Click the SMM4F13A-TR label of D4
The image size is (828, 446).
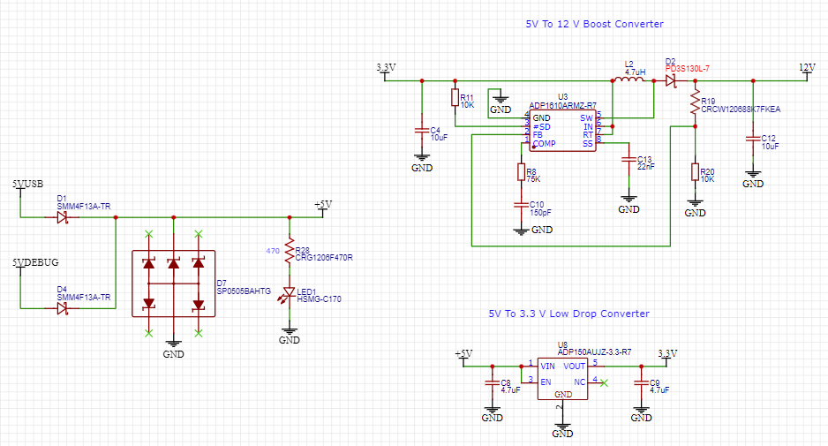pyautogui.click(x=84, y=298)
